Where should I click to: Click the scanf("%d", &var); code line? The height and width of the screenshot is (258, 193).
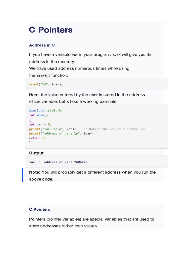[46, 84]
